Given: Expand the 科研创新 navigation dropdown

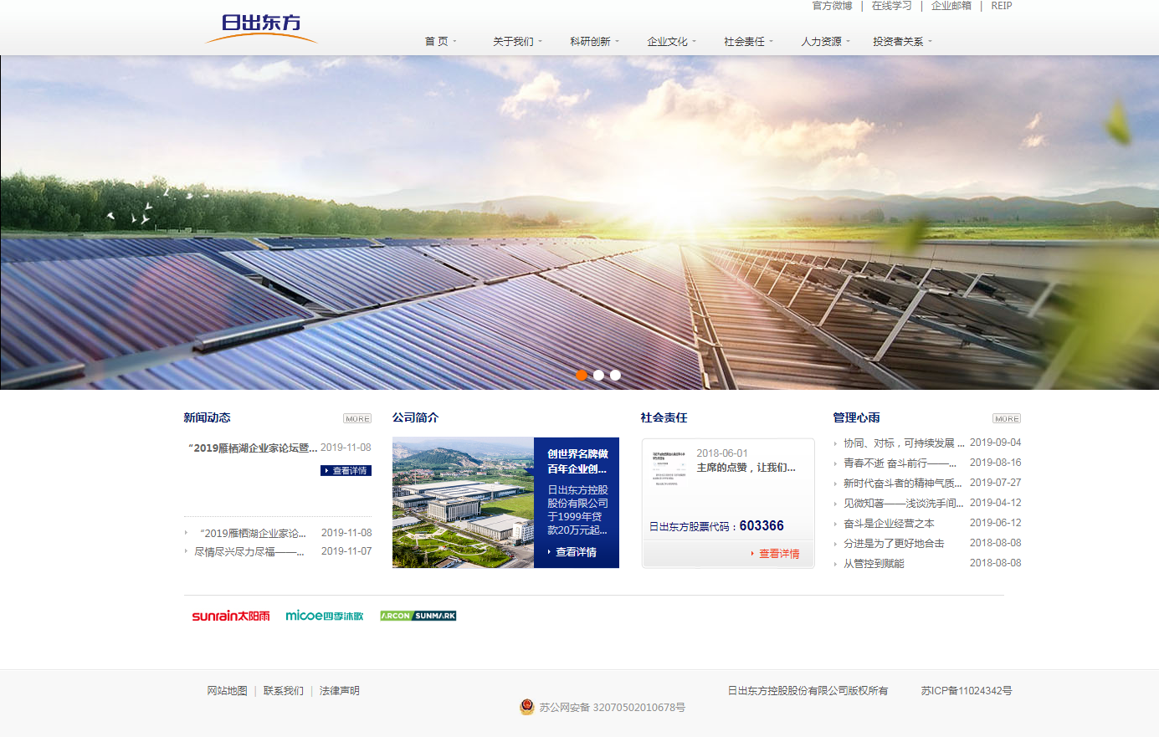Looking at the screenshot, I should coord(593,42).
